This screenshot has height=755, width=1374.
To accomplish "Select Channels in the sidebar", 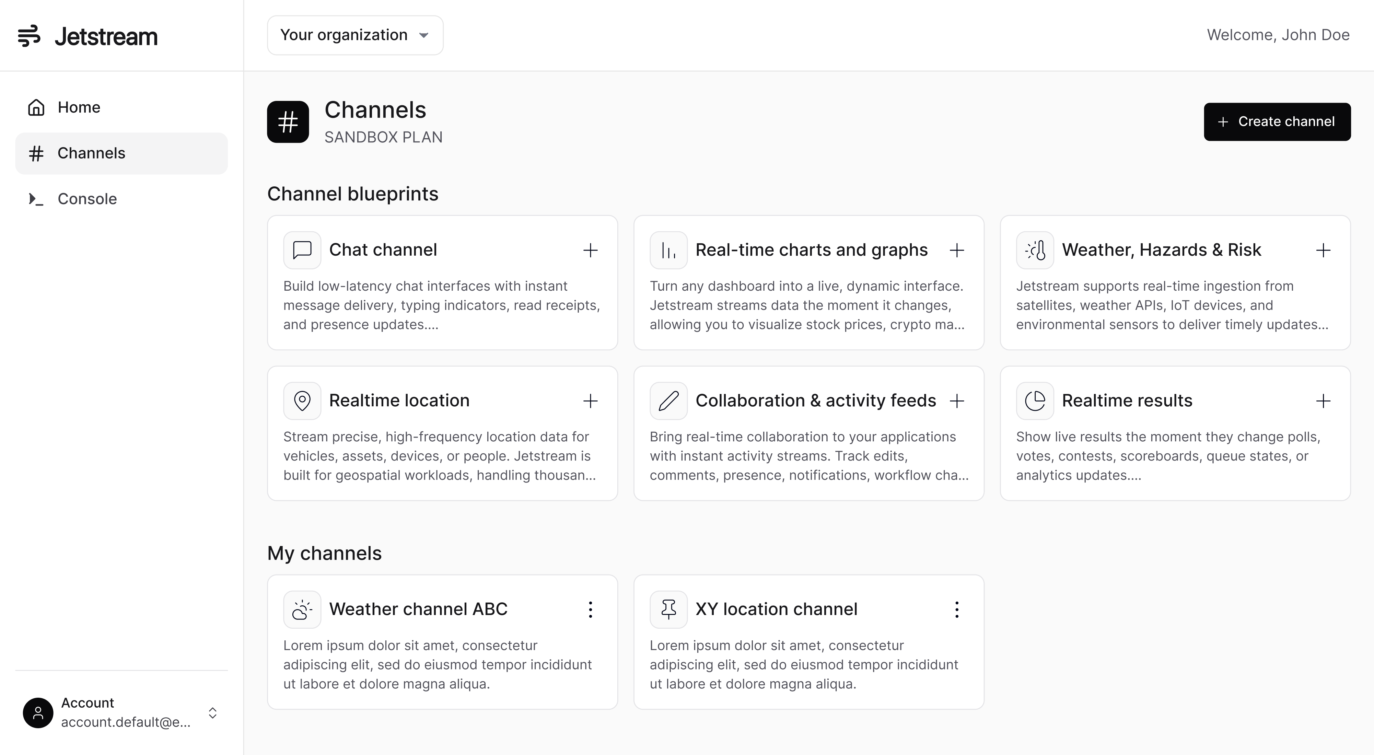I will pos(121,153).
